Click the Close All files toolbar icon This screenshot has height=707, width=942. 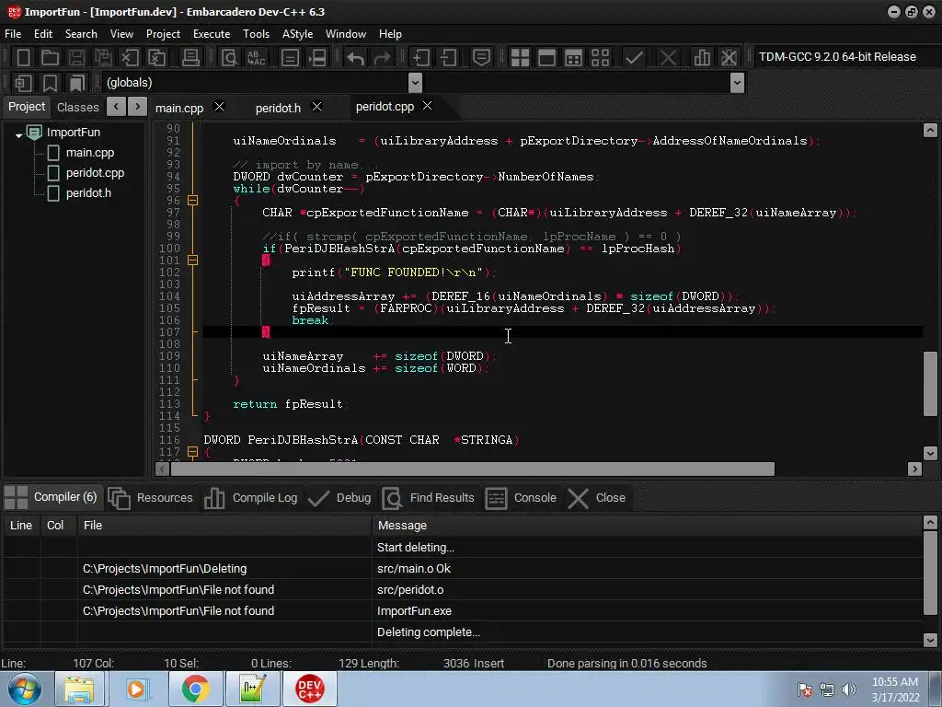click(156, 58)
